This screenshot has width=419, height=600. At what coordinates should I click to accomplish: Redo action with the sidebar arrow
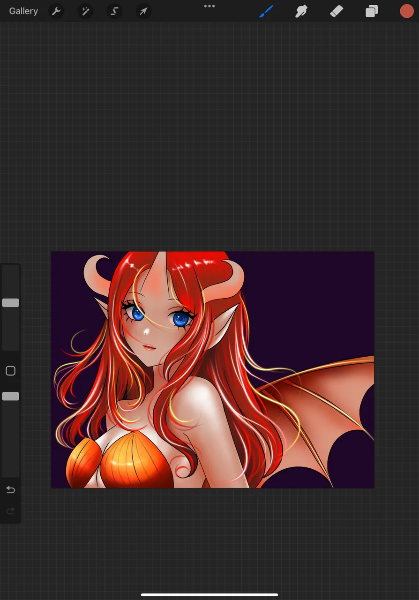[10, 511]
